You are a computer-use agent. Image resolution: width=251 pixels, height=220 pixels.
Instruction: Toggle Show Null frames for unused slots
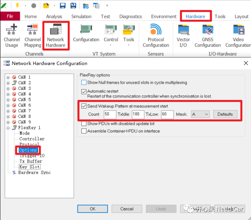click(84, 83)
